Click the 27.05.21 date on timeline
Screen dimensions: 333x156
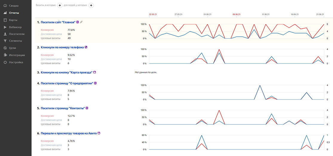click(178, 14)
